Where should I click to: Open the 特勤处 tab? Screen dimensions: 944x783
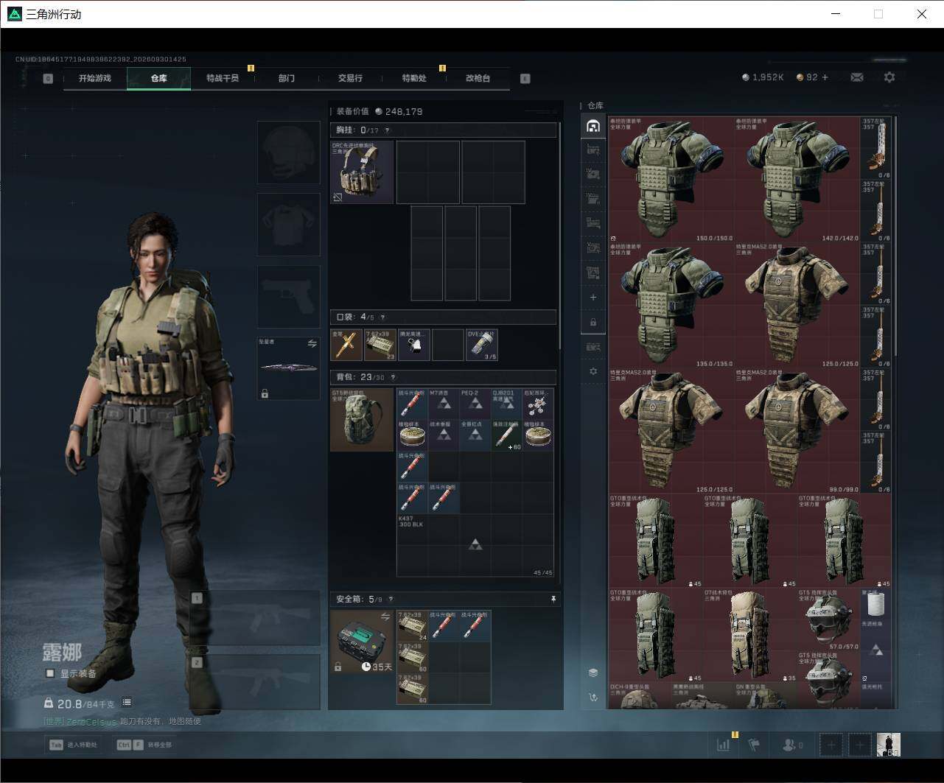point(414,78)
